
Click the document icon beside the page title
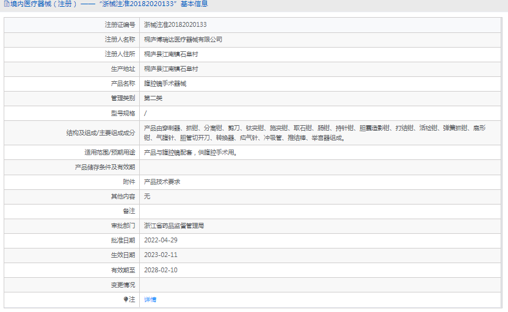click(x=7, y=4)
